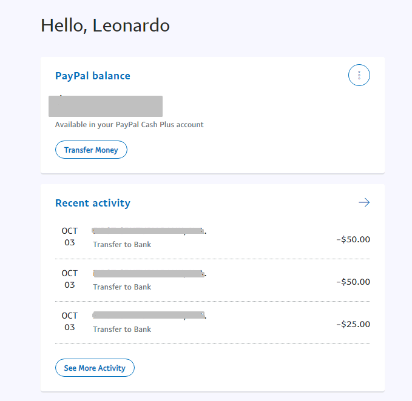This screenshot has height=401, width=412.
Task: Click the first -$50.00 transaction amount
Action: pos(353,239)
